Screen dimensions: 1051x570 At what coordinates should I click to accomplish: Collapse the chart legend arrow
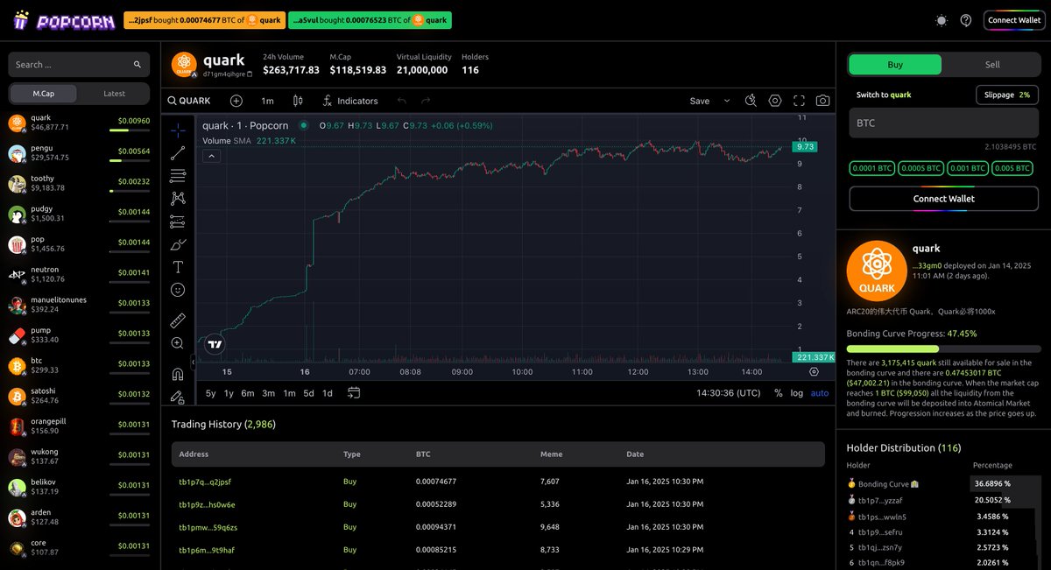tap(211, 156)
